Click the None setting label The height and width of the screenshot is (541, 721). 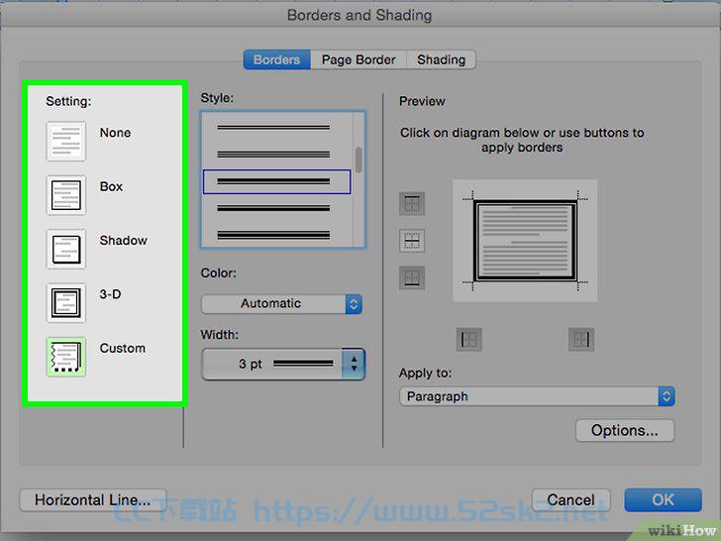(x=115, y=133)
